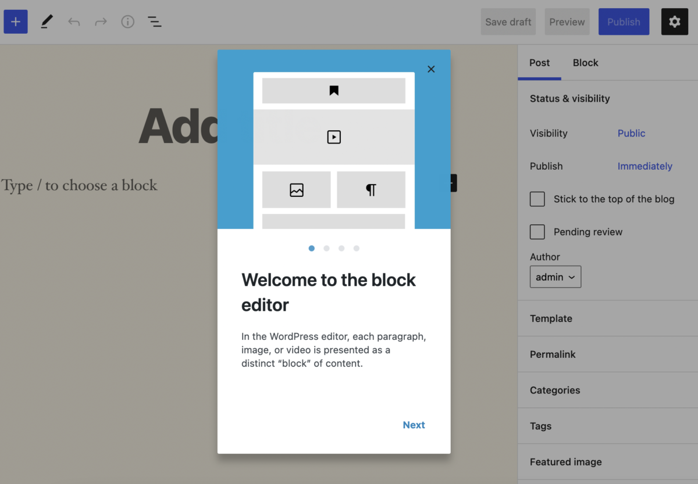Image resolution: width=698 pixels, height=484 pixels.
Task: Save the post as a draft
Action: 508,21
